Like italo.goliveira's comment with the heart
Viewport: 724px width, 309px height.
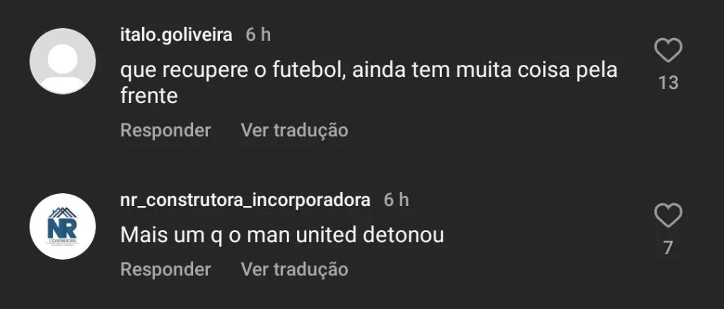(668, 51)
